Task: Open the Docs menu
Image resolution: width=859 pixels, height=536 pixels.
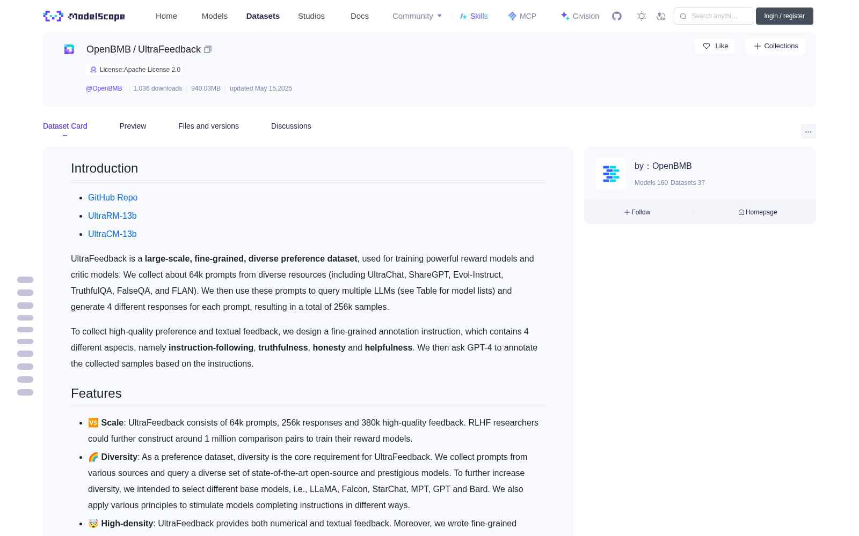Action: [360, 16]
